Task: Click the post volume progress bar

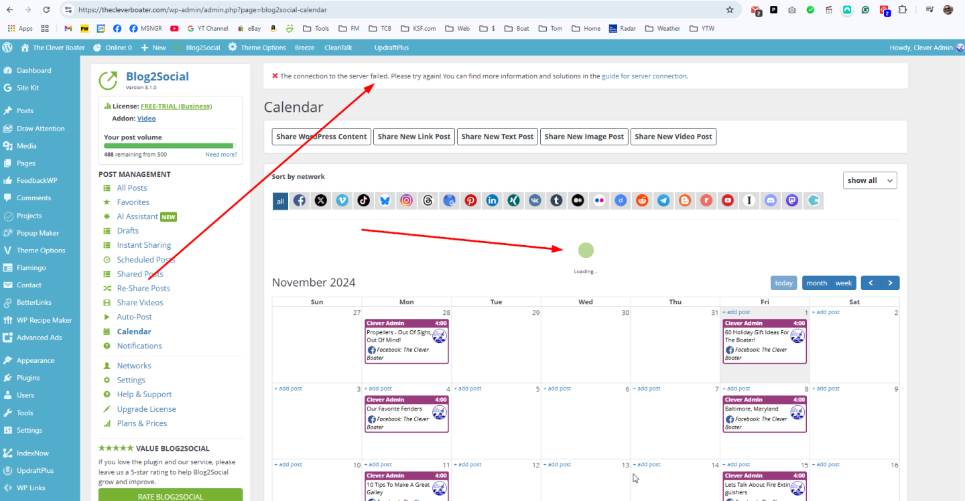Action: [x=170, y=145]
